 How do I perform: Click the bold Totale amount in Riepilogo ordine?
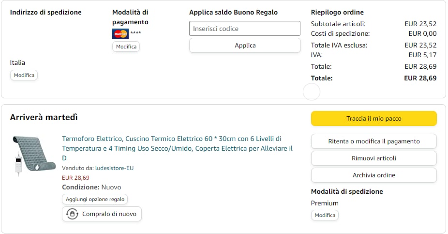[420, 78]
